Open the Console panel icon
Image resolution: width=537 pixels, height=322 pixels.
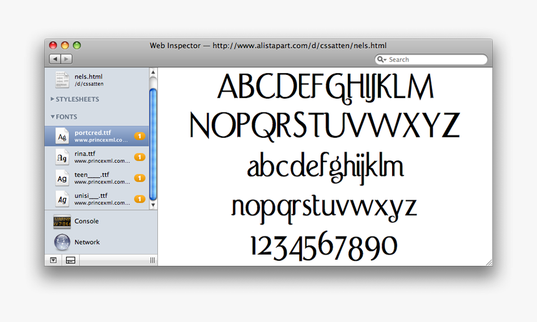pos(62,222)
